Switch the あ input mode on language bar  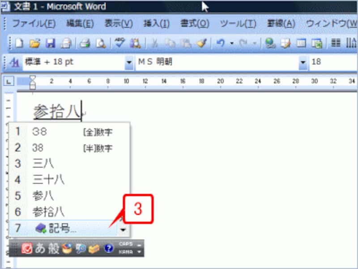pyautogui.click(x=39, y=249)
